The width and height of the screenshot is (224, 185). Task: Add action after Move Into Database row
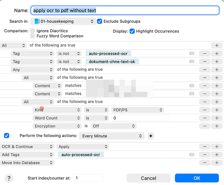tap(217, 163)
